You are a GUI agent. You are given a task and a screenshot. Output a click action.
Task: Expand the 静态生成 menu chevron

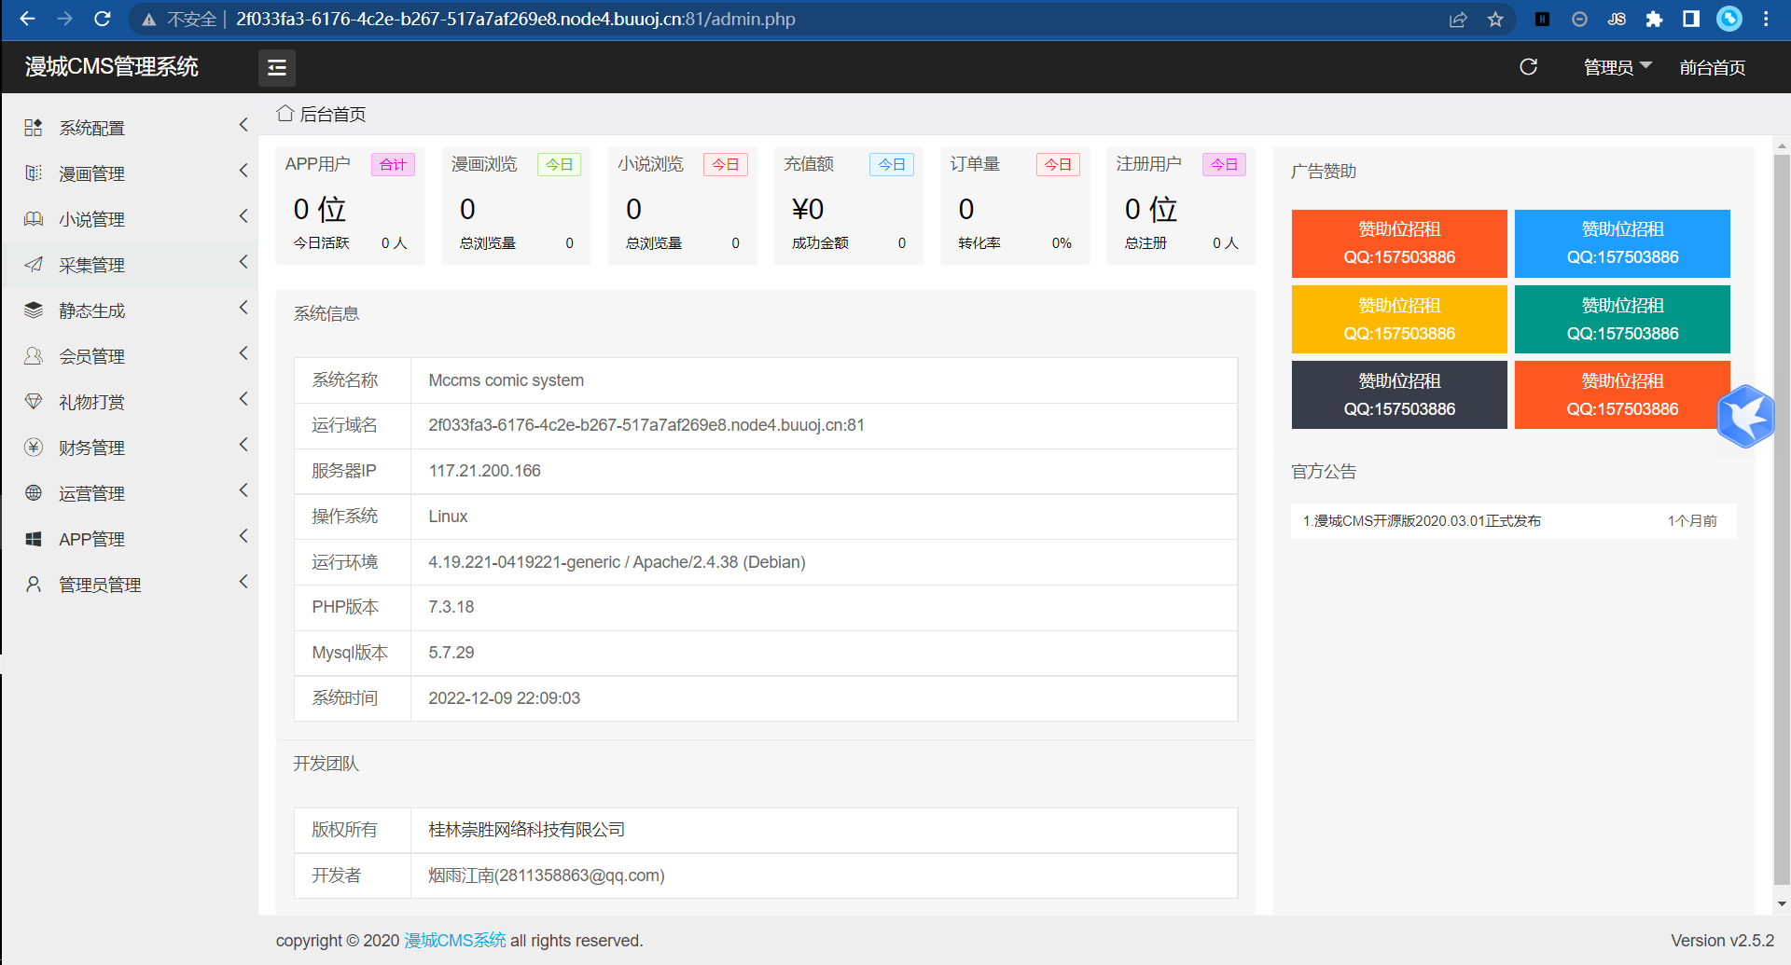pos(243,308)
